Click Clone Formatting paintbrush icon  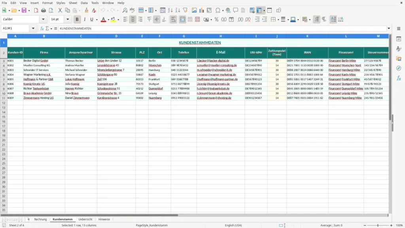pos(87,10)
